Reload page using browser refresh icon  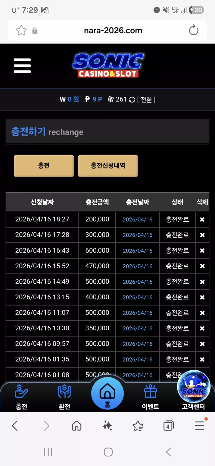(x=193, y=30)
